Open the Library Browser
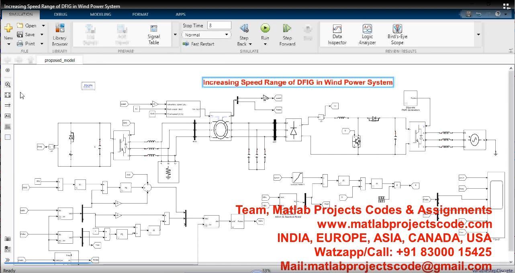The height and width of the screenshot is (273, 515). click(x=60, y=35)
